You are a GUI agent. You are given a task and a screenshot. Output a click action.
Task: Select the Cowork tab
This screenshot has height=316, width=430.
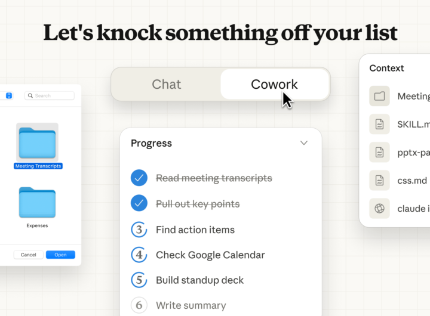274,84
